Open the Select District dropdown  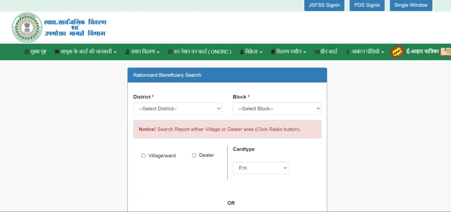click(x=177, y=108)
